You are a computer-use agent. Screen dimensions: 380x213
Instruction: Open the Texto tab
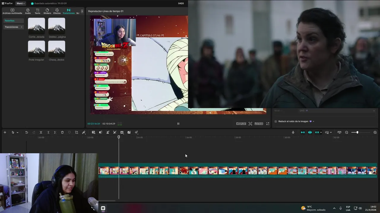(x=37, y=11)
